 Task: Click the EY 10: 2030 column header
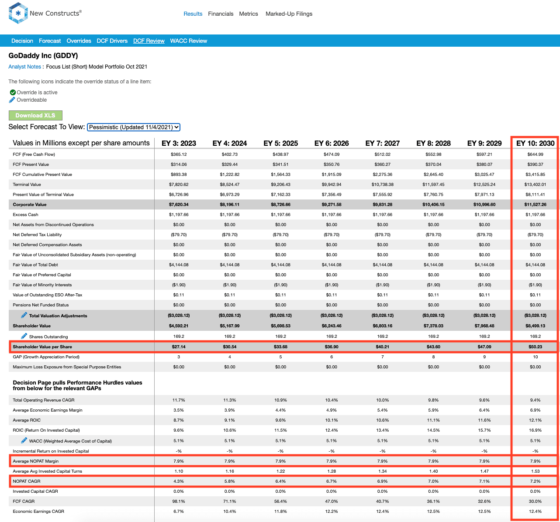pyautogui.click(x=536, y=143)
